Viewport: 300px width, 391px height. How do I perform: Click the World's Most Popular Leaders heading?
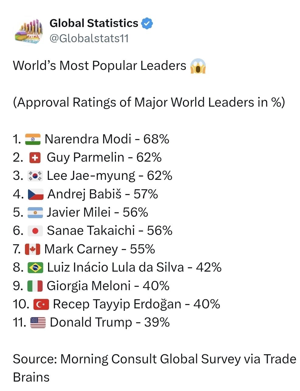(x=99, y=66)
